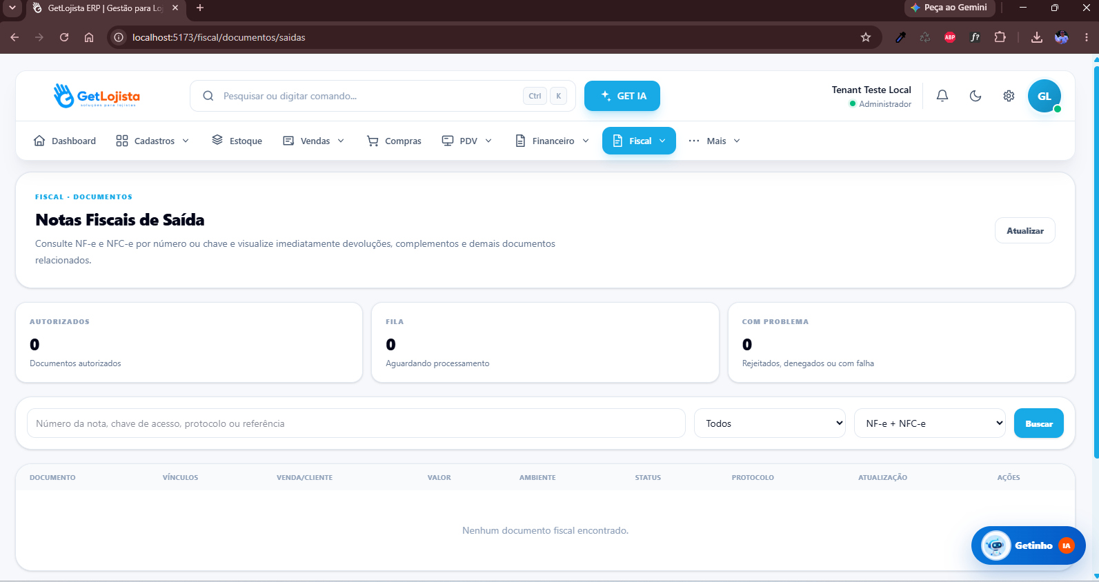Viewport: 1099px width, 582px height.
Task: Bookmark this page with the star
Action: click(x=866, y=37)
